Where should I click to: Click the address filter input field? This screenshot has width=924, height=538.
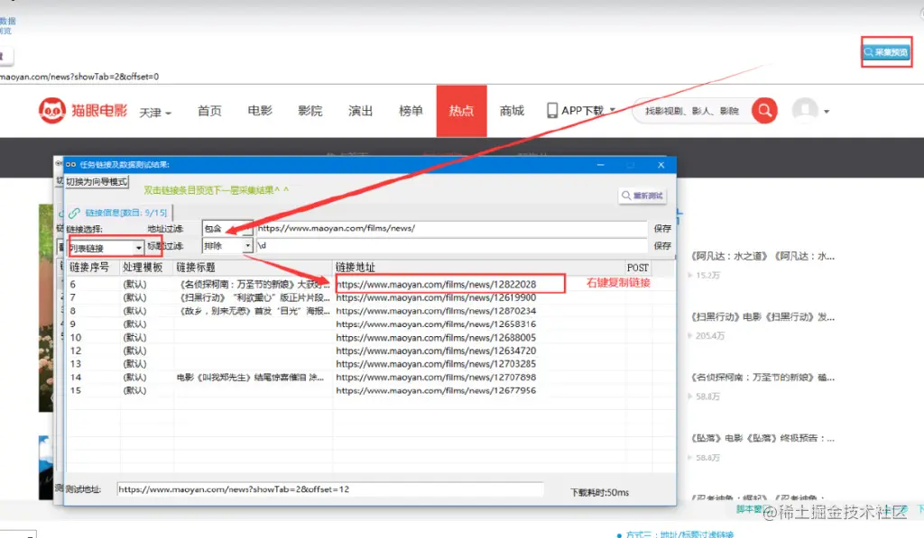(x=451, y=228)
